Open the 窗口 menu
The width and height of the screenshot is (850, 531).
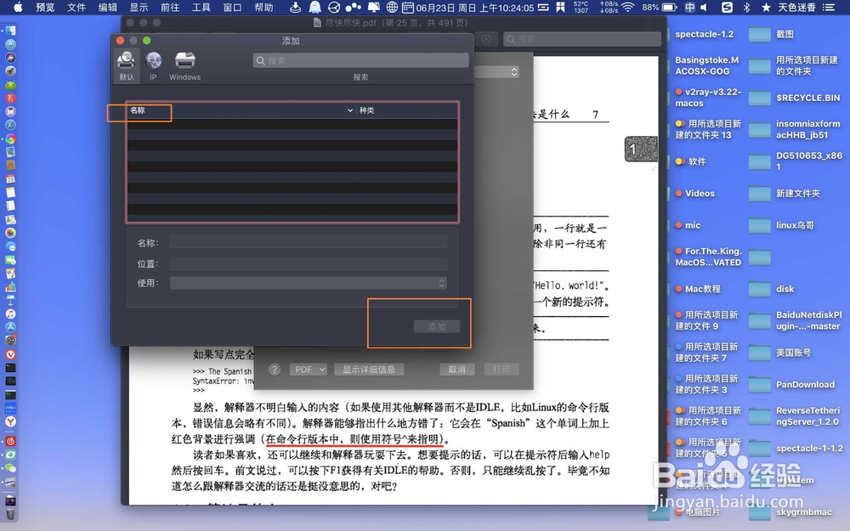point(233,7)
